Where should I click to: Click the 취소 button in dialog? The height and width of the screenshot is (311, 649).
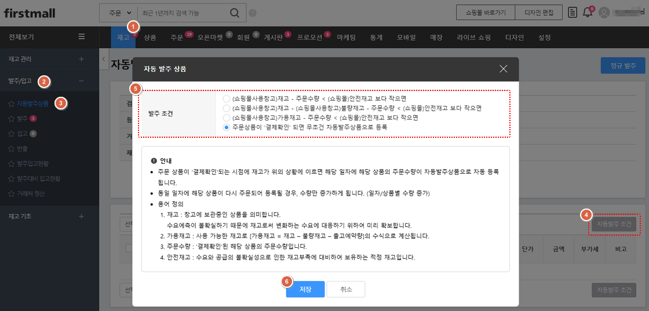(x=345, y=289)
